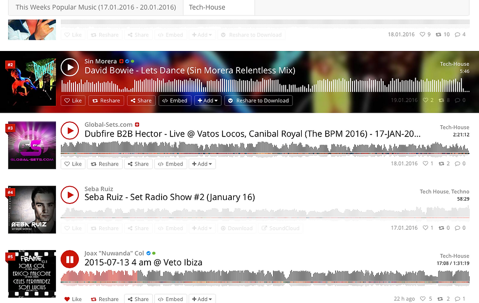Select the Tech-House tab

tap(219, 7)
